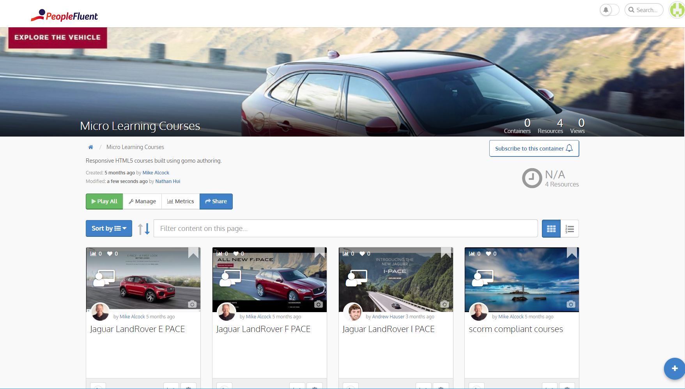Viewport: 685px width, 389px height.
Task: Click Mike Alcock's avatar on E PACE card
Action: coord(100,312)
